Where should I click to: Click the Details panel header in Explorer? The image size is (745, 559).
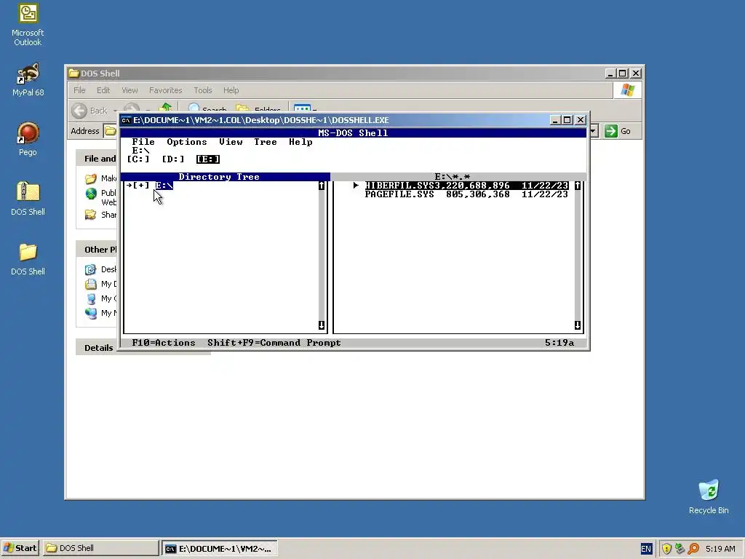pos(99,347)
